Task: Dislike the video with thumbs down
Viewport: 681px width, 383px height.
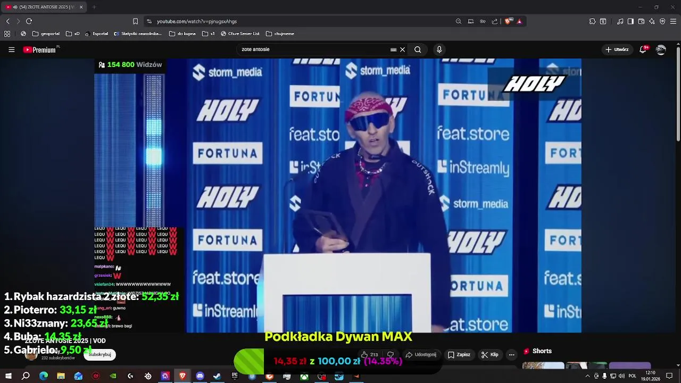Action: 391,355
